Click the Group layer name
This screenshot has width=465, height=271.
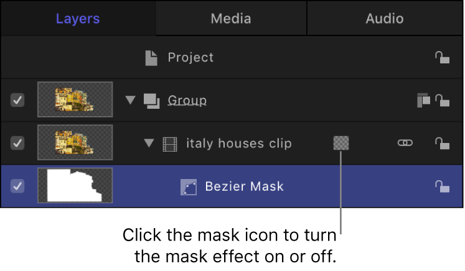pyautogui.click(x=187, y=100)
